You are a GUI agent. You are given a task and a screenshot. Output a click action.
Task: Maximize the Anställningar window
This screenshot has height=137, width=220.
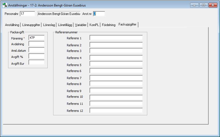click(x=203, y=5)
